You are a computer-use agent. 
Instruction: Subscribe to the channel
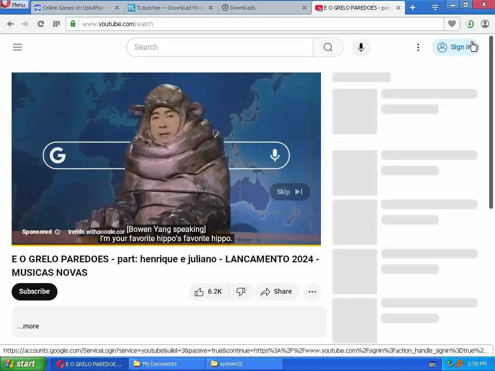tap(34, 291)
